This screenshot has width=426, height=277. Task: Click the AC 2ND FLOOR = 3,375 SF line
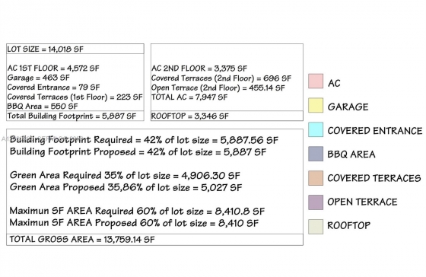[x=199, y=68]
